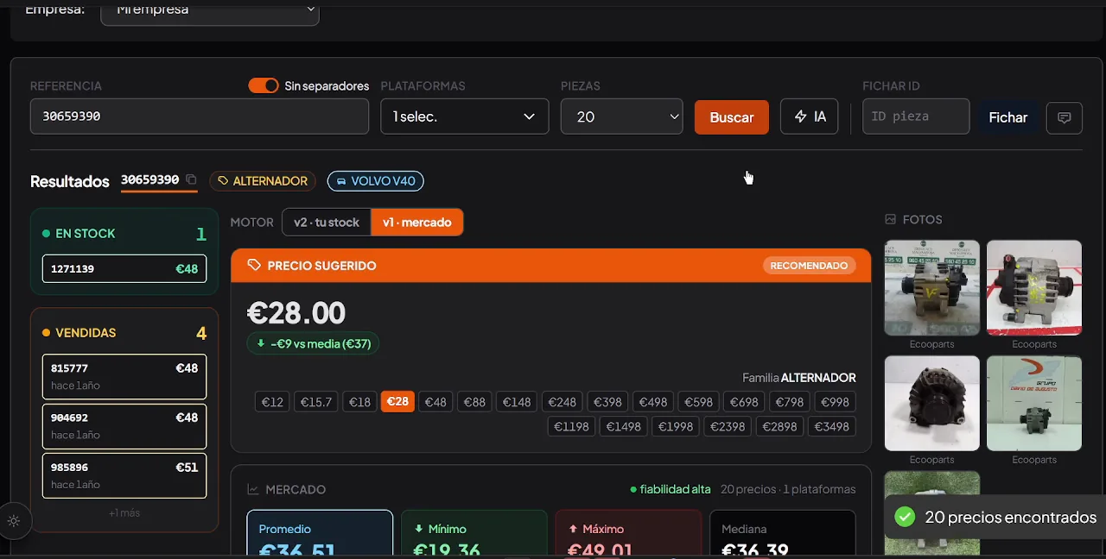The height and width of the screenshot is (559, 1106).
Task: Choose the €998 price chip
Action: click(835, 402)
